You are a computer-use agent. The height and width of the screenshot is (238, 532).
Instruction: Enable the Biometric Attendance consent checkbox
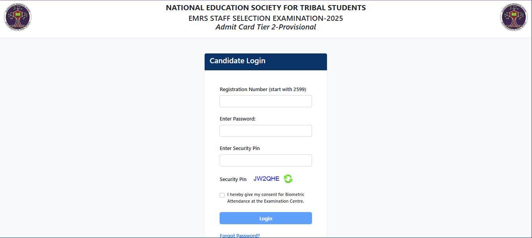pos(222,195)
